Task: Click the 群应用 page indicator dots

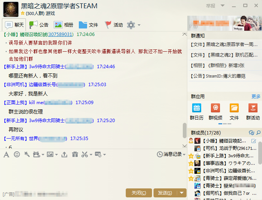Action: click(x=225, y=124)
